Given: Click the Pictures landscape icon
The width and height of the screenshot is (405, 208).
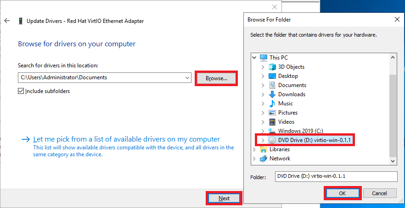Looking at the screenshot, I should [272, 113].
